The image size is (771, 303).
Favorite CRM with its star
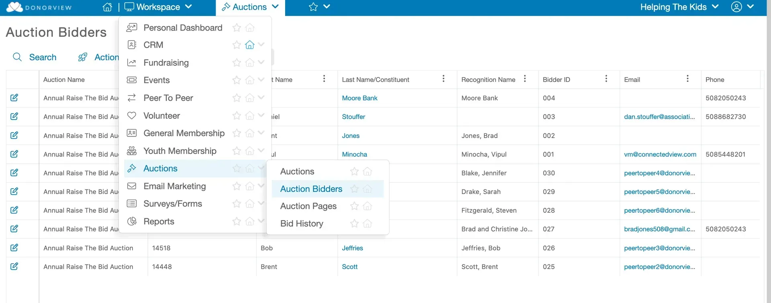(x=237, y=45)
